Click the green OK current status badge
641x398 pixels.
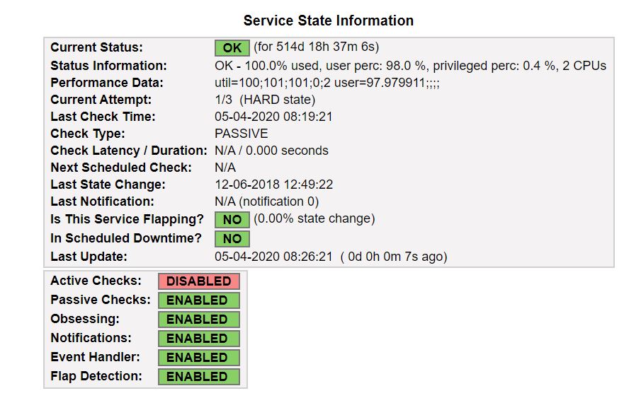232,48
